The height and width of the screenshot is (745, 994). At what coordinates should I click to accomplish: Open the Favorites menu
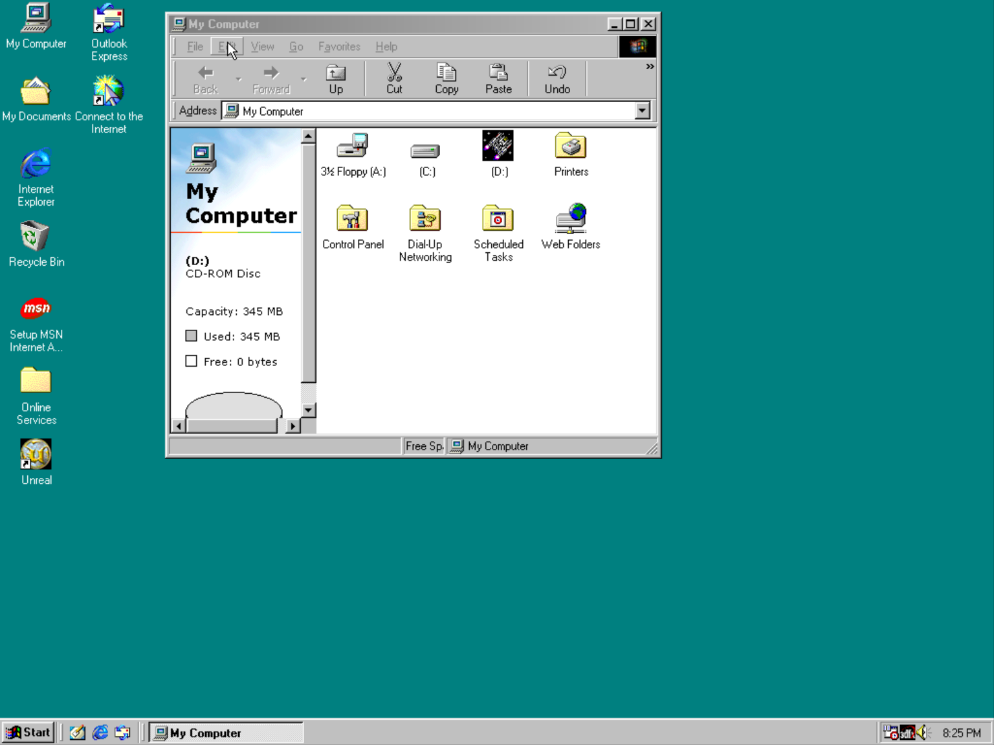(339, 47)
